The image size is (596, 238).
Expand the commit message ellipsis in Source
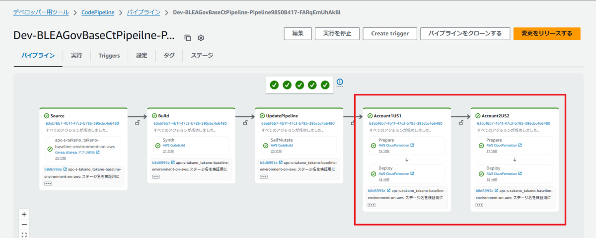(x=48, y=183)
